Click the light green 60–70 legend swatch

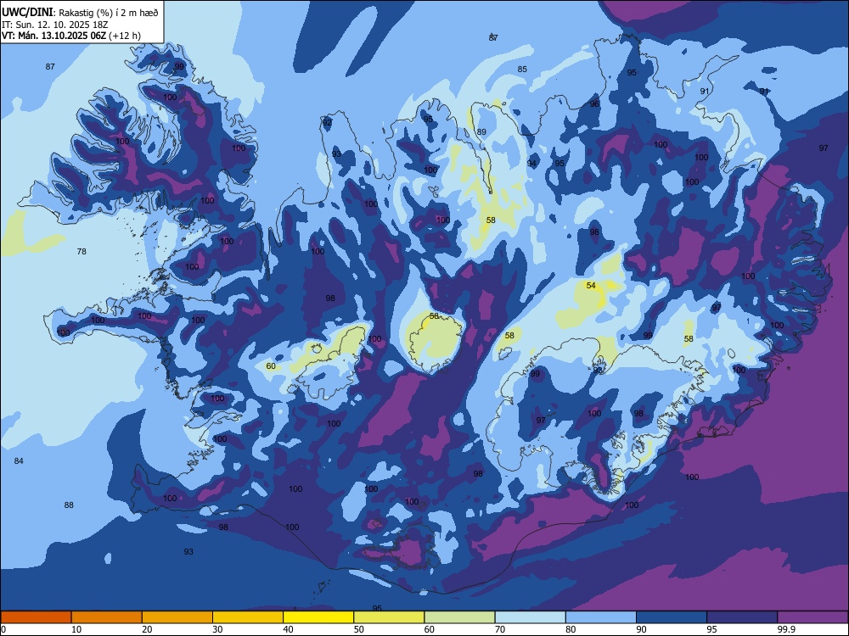click(459, 617)
